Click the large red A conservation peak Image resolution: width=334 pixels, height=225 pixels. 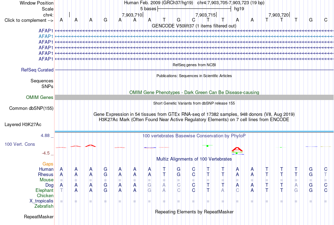pyautogui.click(x=237, y=149)
